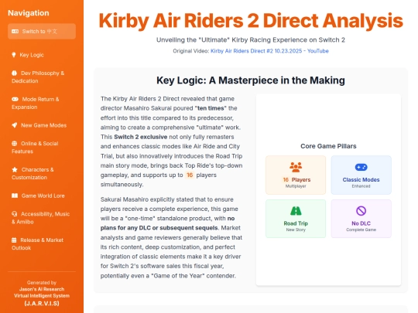
Task: Click the globe icon beside Online & Social
Action: coord(15,144)
